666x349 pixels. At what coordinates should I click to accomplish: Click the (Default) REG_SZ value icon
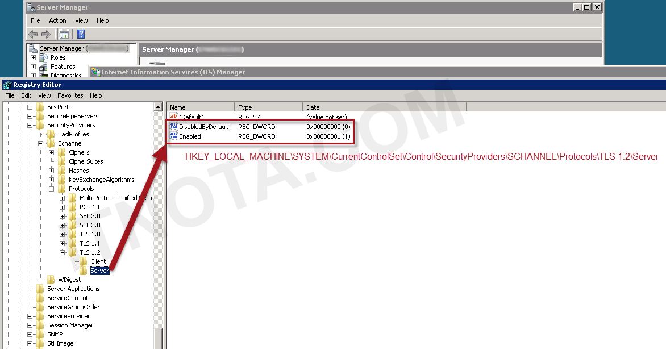pyautogui.click(x=174, y=117)
